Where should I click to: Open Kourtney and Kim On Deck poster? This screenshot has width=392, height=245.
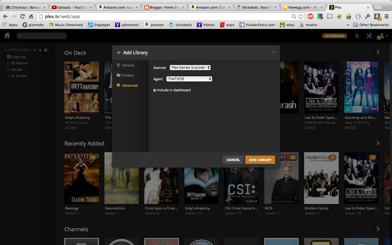pos(361,87)
